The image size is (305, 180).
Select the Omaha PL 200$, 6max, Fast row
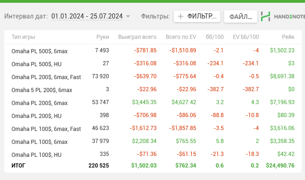tap(153, 76)
